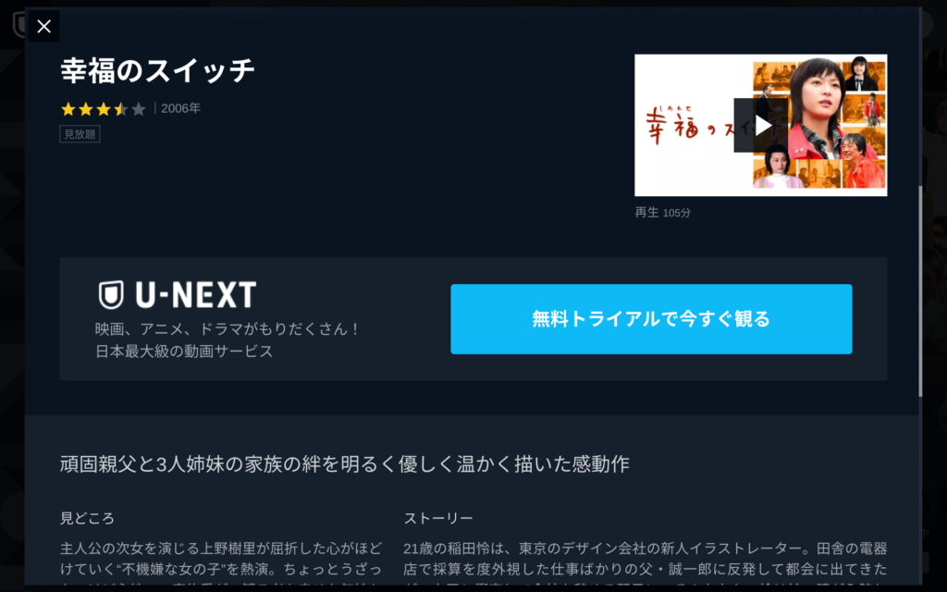Click the U-NEXT wordmark text
Image resolution: width=947 pixels, height=592 pixels.
click(x=196, y=295)
